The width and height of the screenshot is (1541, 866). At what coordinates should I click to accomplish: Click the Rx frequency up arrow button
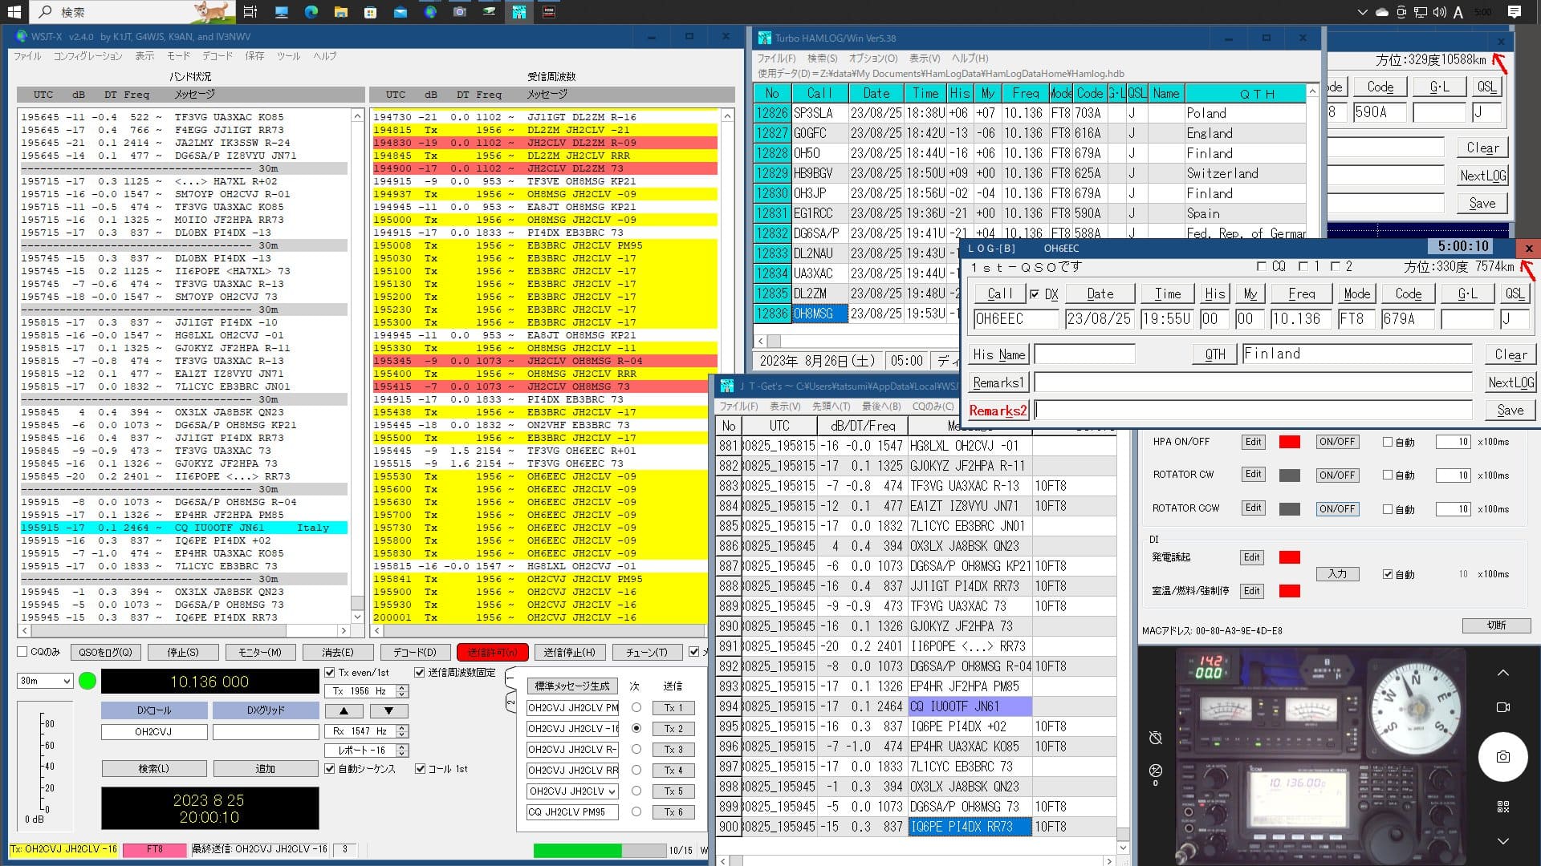coord(402,727)
